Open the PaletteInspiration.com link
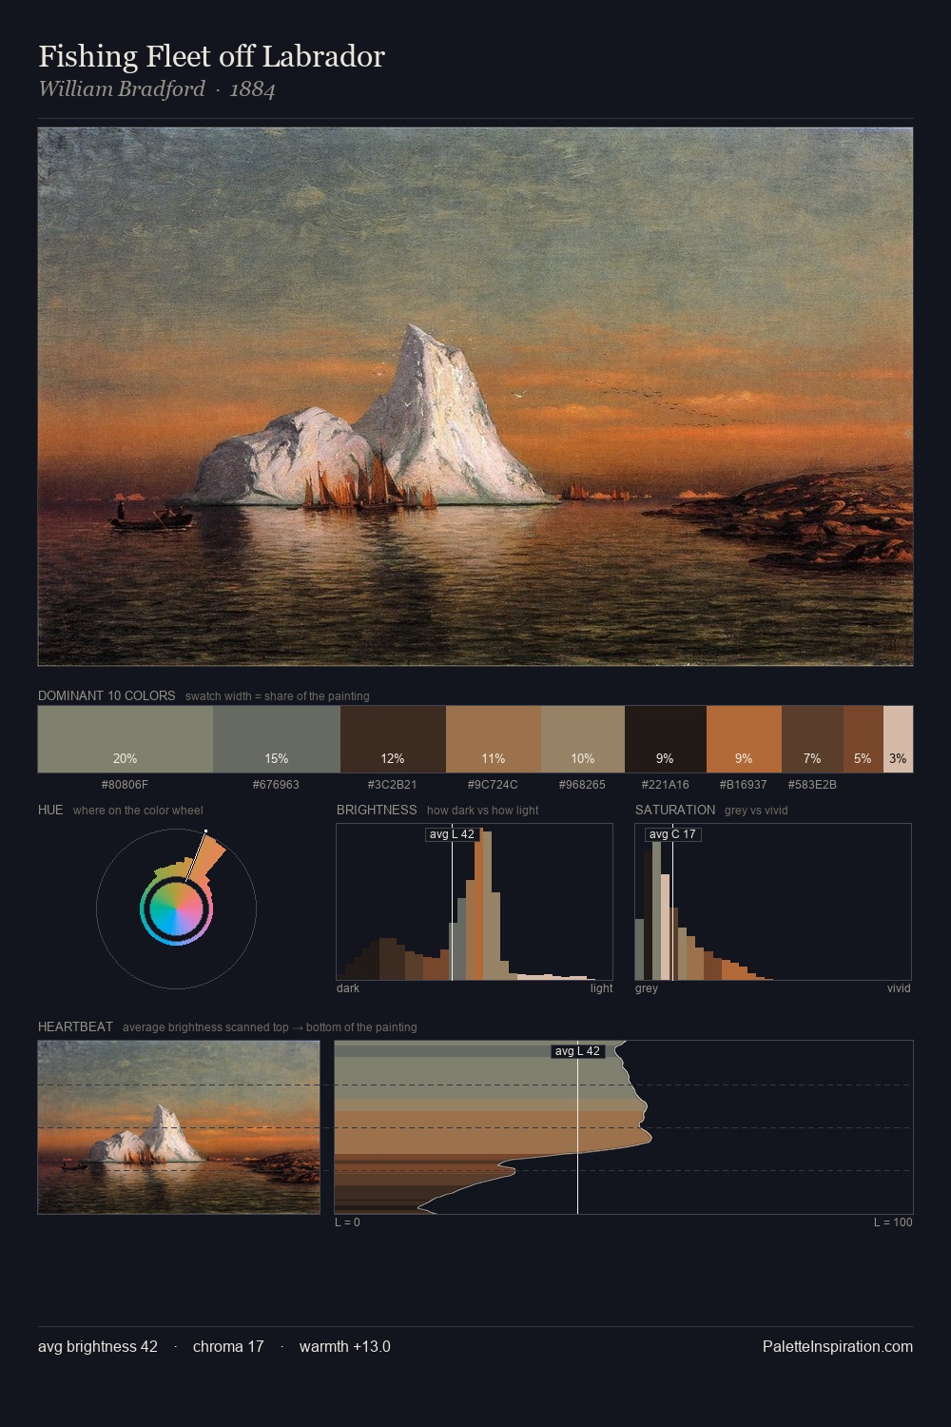The width and height of the screenshot is (951, 1427). [x=838, y=1347]
